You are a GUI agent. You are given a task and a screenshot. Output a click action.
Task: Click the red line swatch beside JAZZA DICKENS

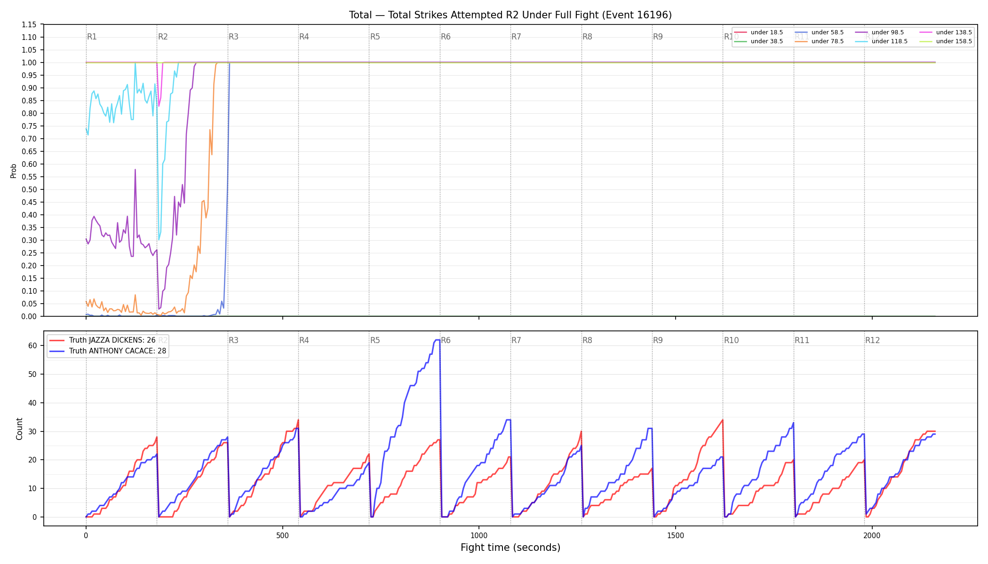57,340
